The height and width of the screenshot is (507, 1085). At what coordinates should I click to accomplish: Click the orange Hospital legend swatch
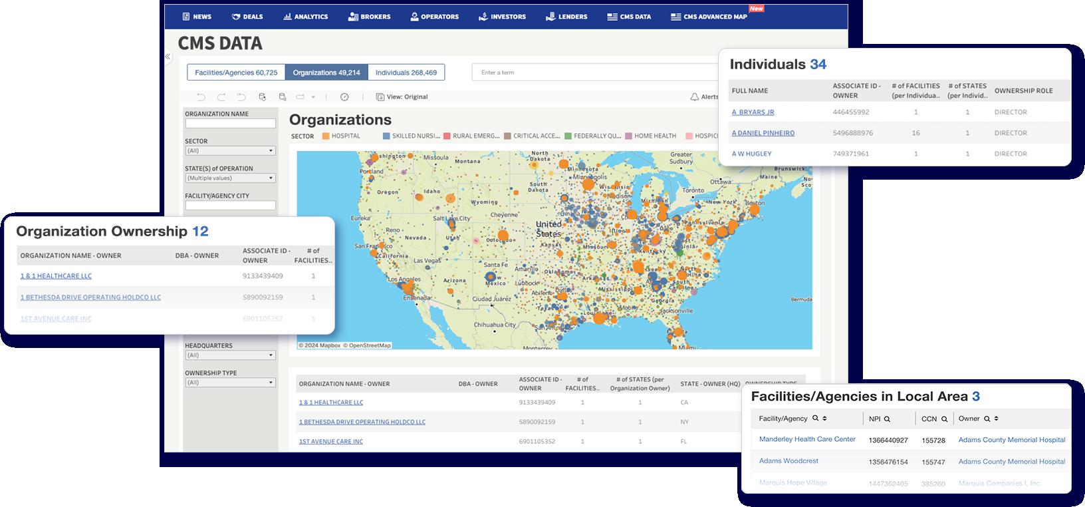(x=326, y=136)
